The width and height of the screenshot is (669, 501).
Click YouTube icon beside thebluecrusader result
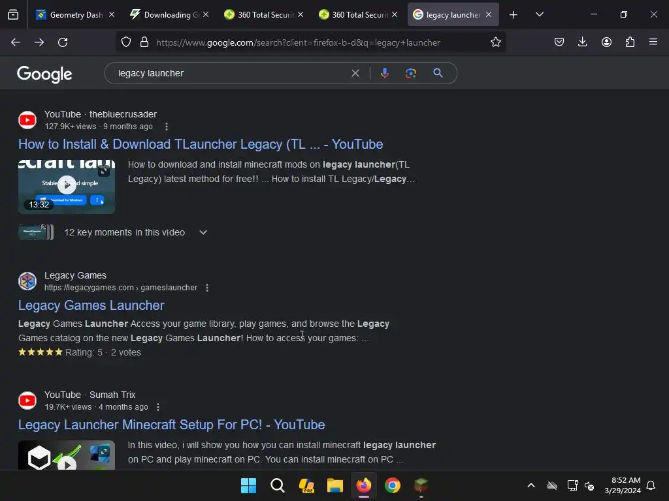[27, 120]
